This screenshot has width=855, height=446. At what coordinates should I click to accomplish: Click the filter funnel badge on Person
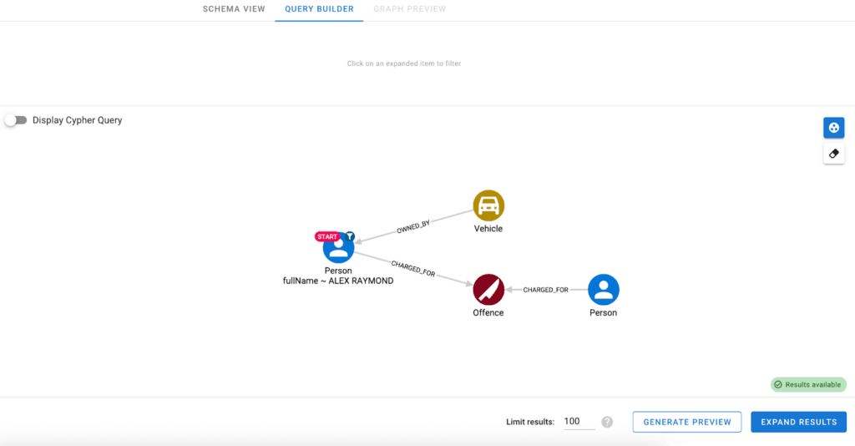[x=351, y=236]
